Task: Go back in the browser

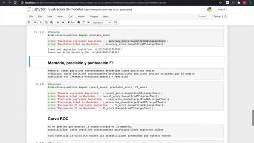Action: pos(4,3)
